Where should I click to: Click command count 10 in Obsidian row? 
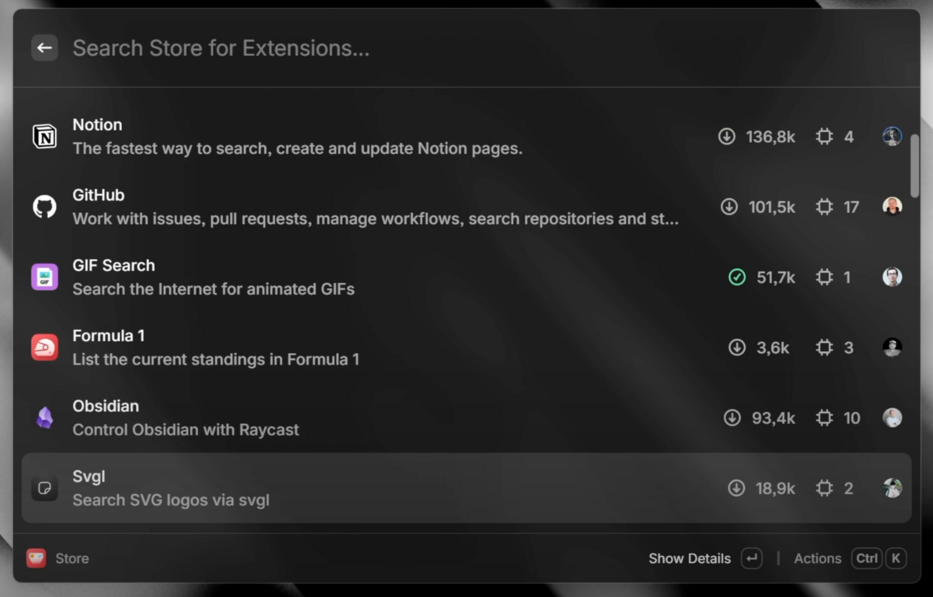(x=852, y=418)
